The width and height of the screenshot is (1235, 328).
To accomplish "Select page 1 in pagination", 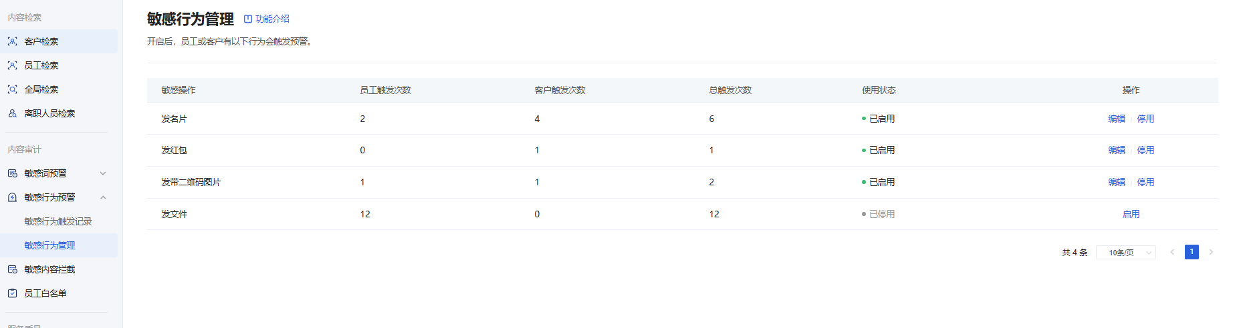I will 1192,252.
